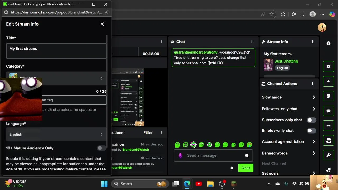Add page to favorites star icon
Image resolution: width=338 pixels, height=190 pixels.
click(271, 15)
